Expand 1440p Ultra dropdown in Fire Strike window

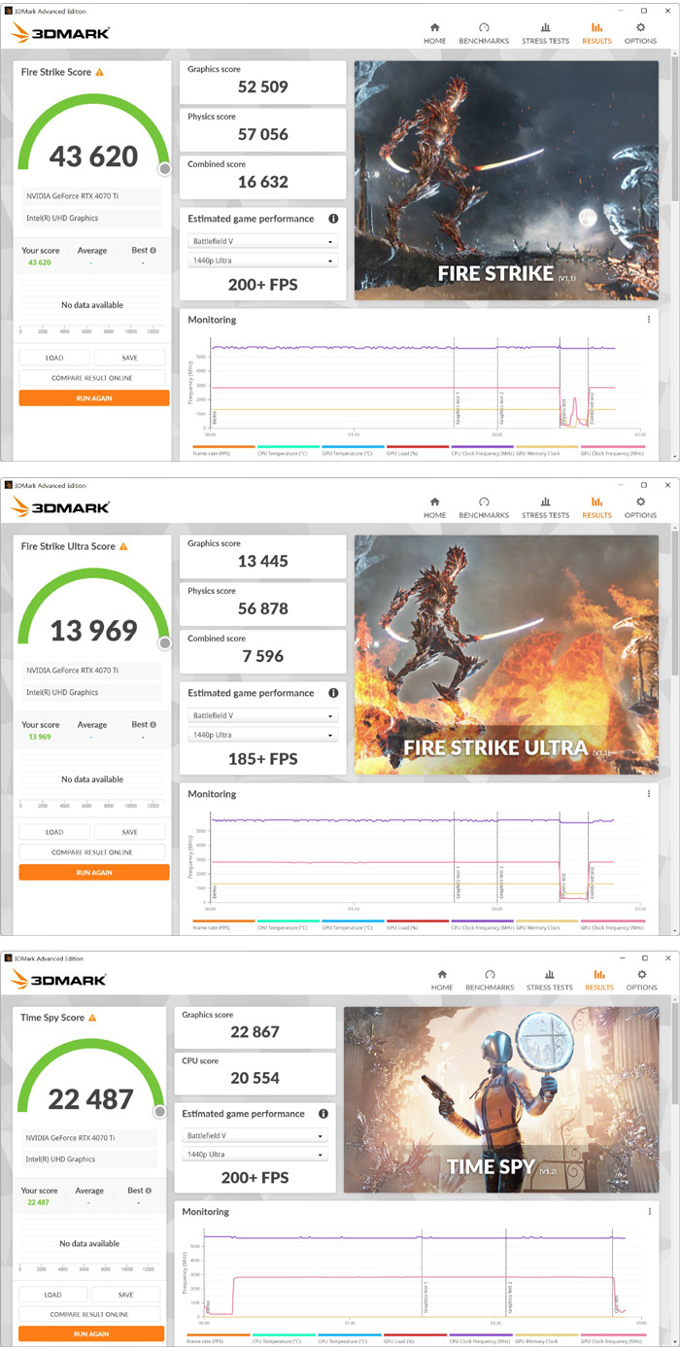(x=262, y=260)
